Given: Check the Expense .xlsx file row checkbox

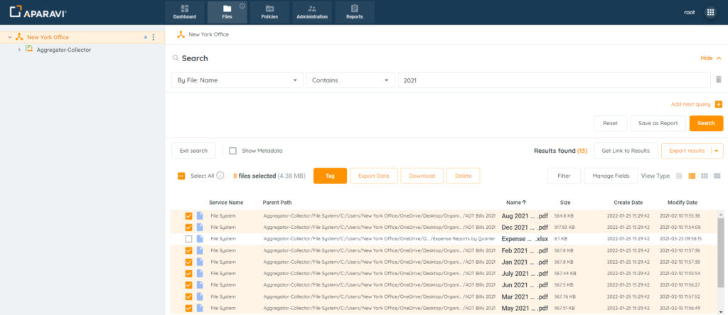Looking at the screenshot, I should [188, 239].
